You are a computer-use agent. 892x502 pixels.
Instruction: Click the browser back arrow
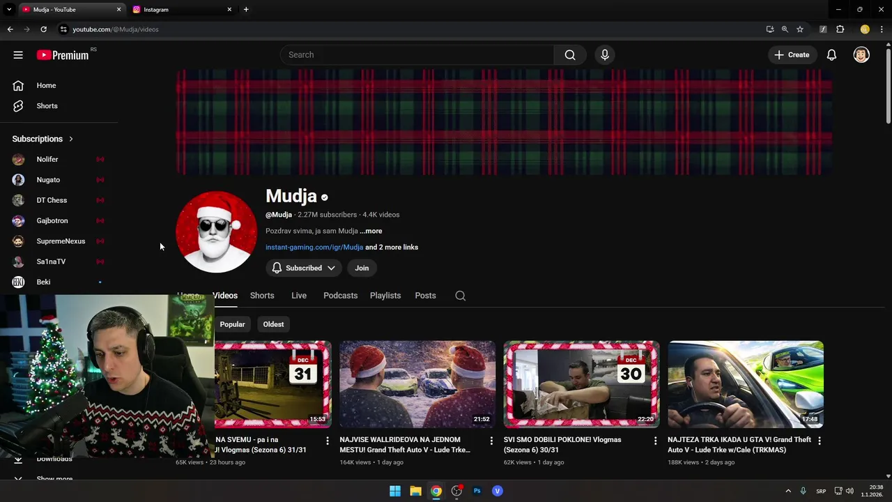(10, 29)
